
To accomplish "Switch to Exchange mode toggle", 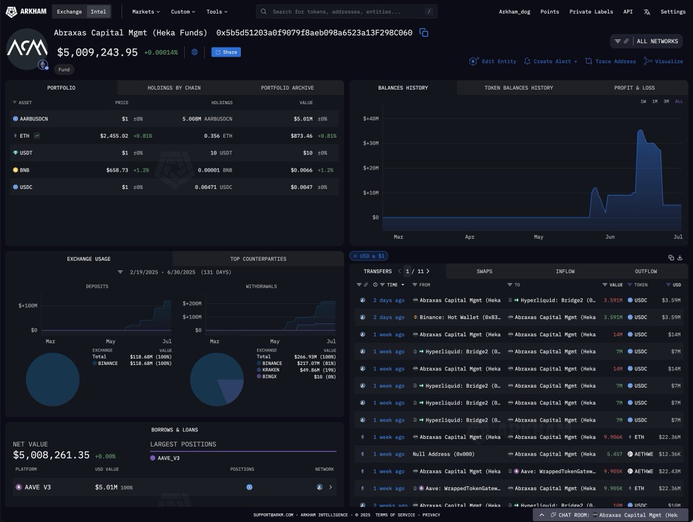I will coord(69,12).
